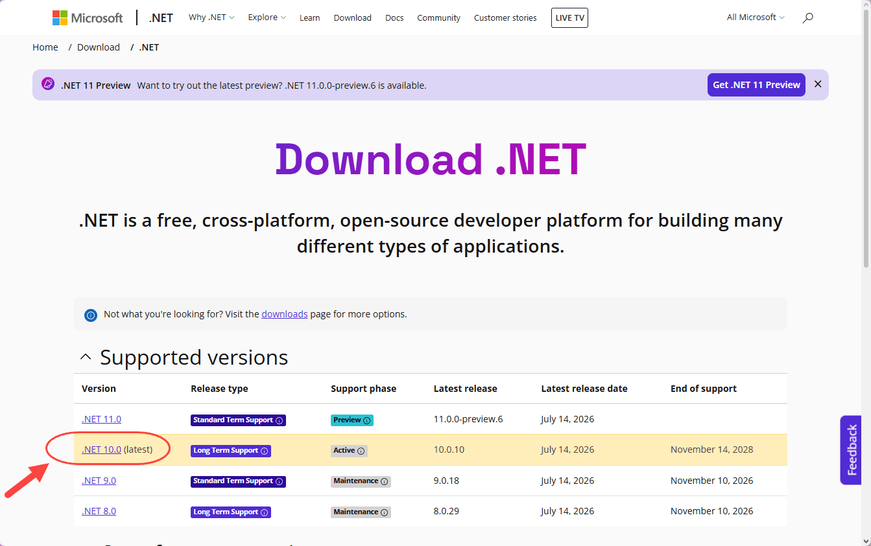Open the Docs nav item

click(394, 17)
